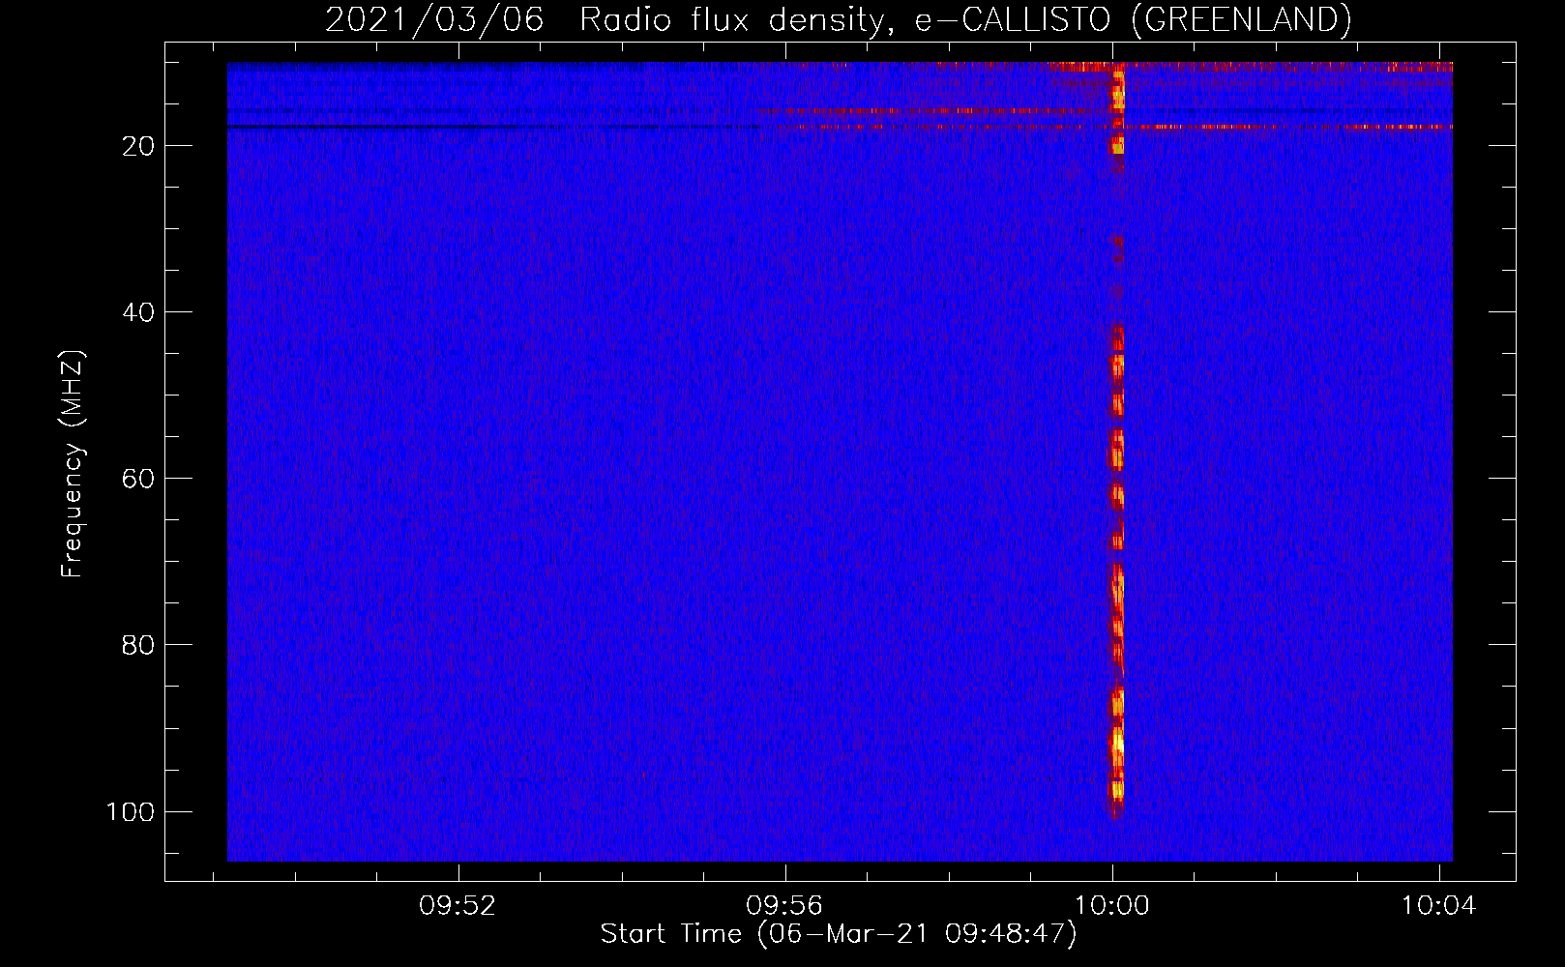Click the 09:52 time tick label

coord(458,905)
